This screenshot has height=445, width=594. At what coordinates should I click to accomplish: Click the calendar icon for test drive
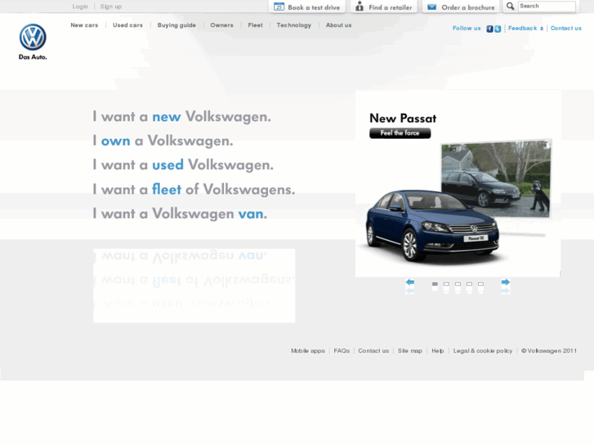(279, 7)
